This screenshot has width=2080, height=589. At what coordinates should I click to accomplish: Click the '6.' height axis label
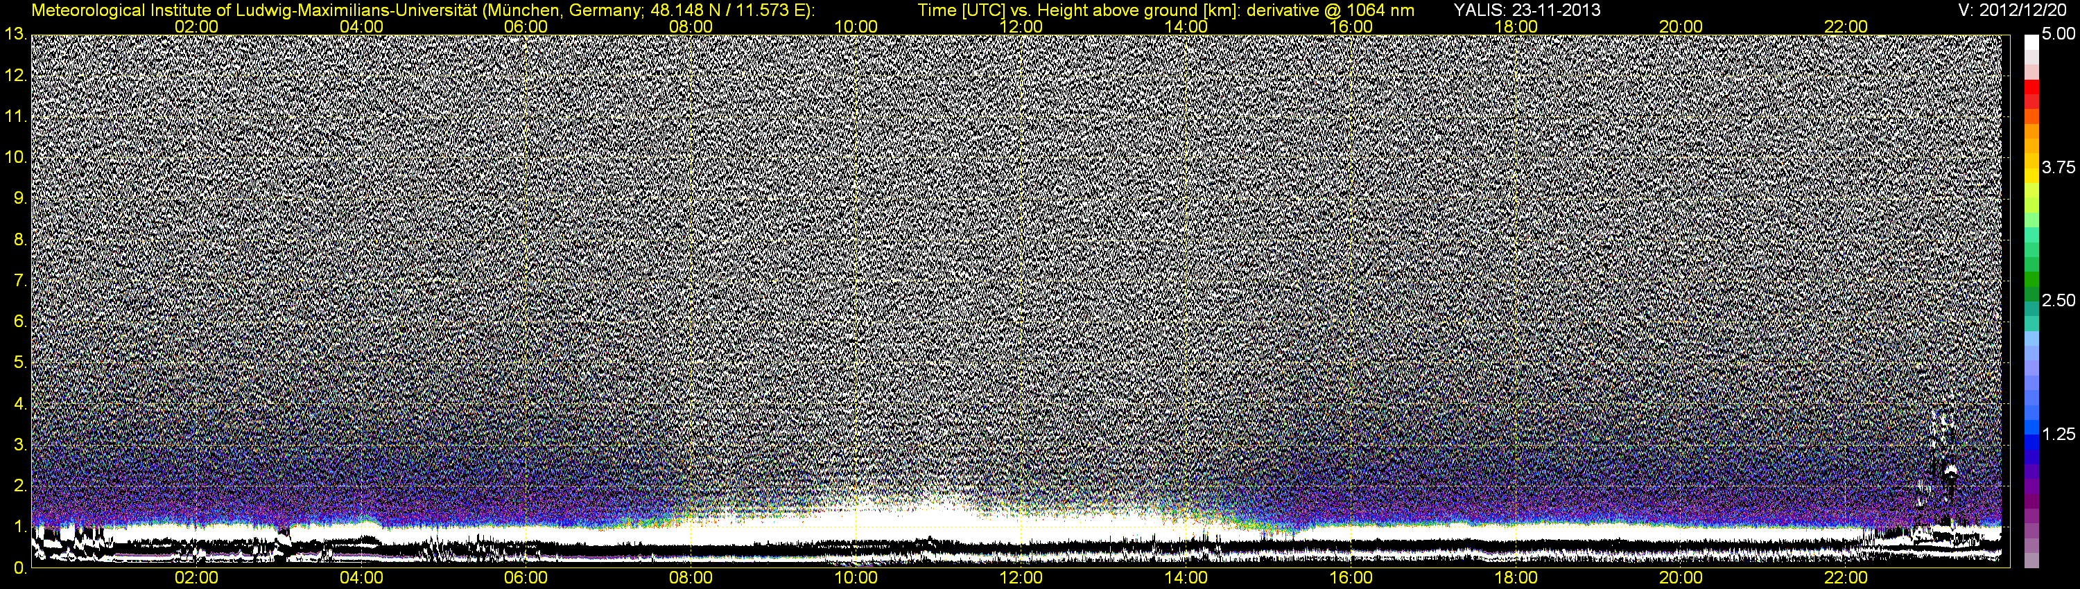point(20,322)
